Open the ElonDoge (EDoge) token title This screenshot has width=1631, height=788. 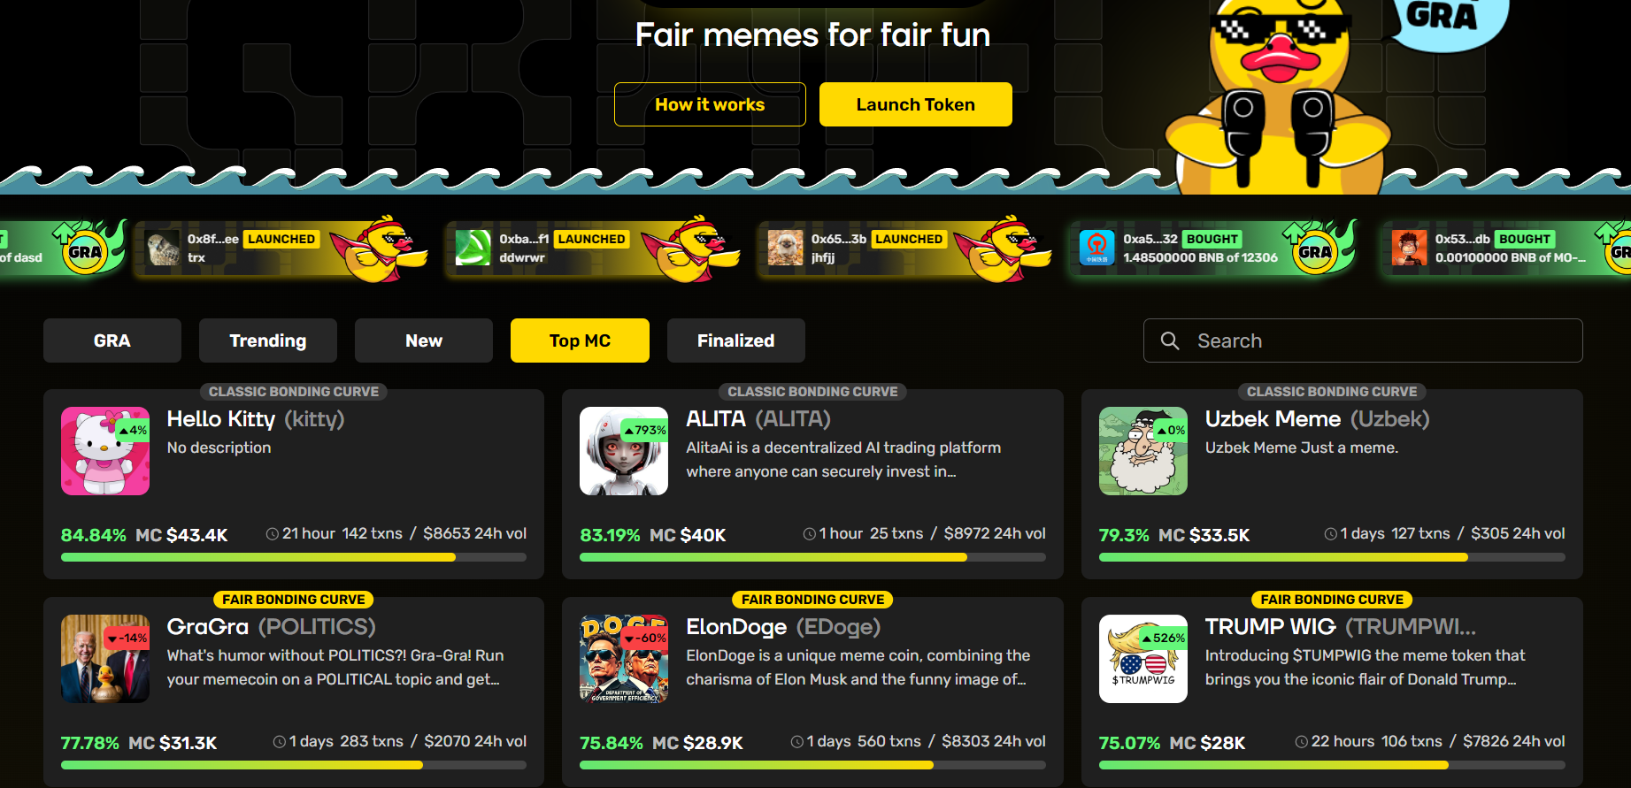tap(783, 626)
